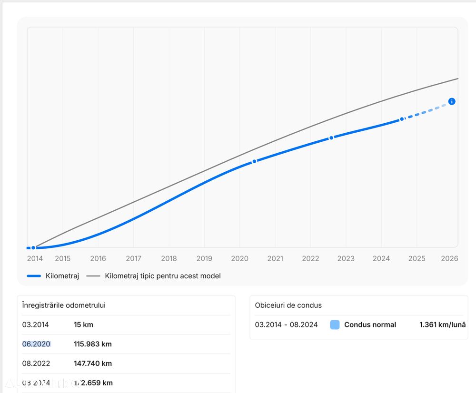Screen dimensions: 476x393
Task: Select the 03.2014 odometer record date
Action: tap(36, 325)
